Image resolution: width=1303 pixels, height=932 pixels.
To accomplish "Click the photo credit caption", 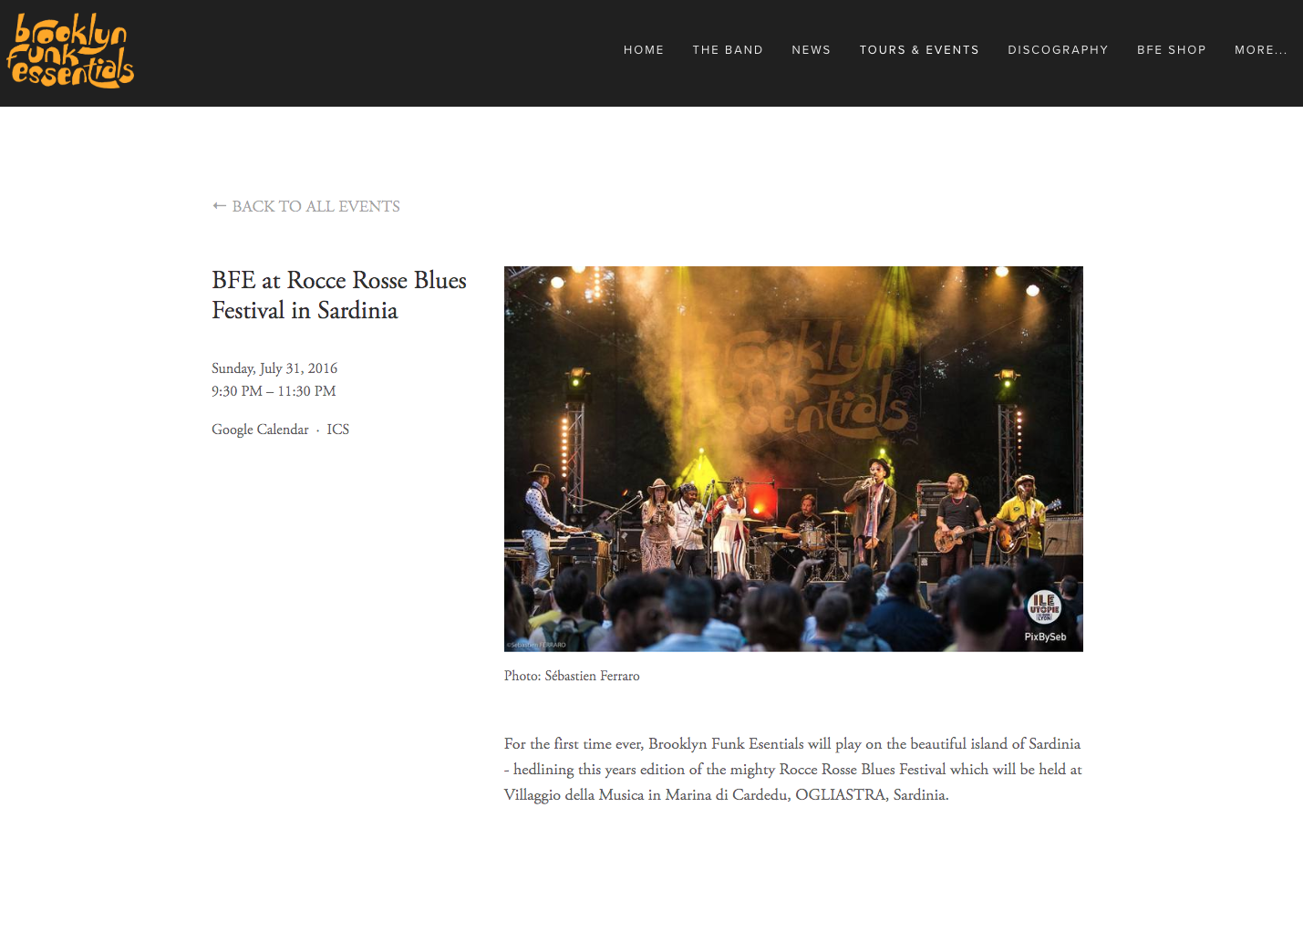I will (x=572, y=676).
